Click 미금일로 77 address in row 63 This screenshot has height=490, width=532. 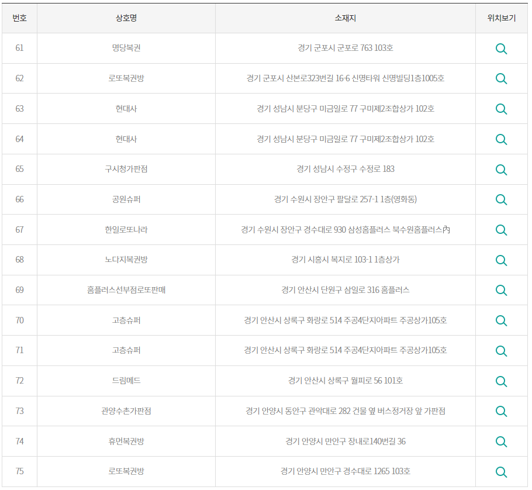point(346,109)
